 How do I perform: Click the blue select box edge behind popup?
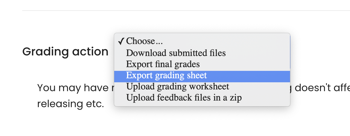coord(290,53)
